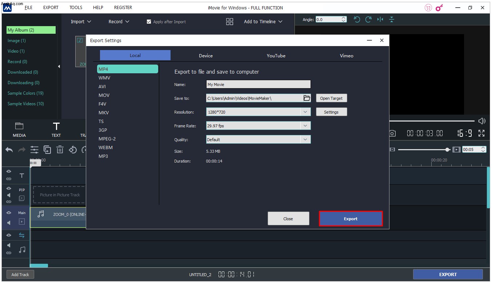Open the MEDIA panel icon
Screen dimensions: 492x283
(x=19, y=126)
